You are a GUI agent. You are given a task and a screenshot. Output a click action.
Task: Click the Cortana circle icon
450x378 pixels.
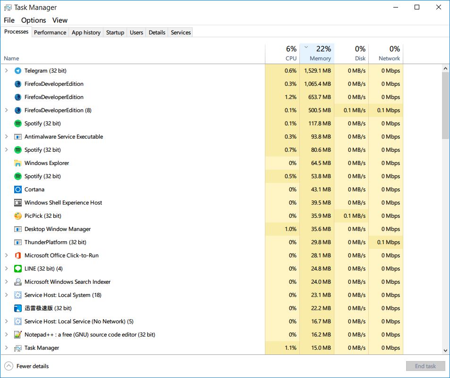point(18,189)
